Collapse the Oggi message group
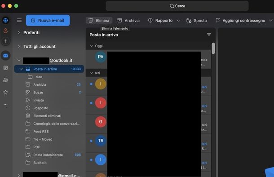The width and height of the screenshot is (274, 177). (91, 46)
